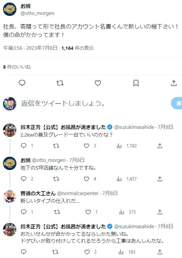
Task: Share the おたいせんせ reply tweet
Action: click(160, 252)
